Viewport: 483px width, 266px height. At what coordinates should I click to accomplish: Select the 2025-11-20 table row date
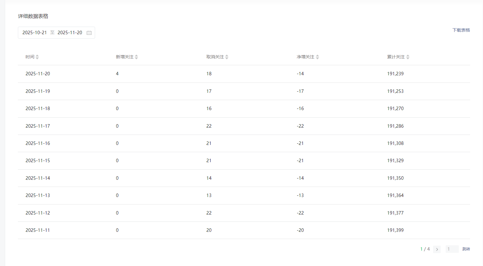(x=38, y=74)
